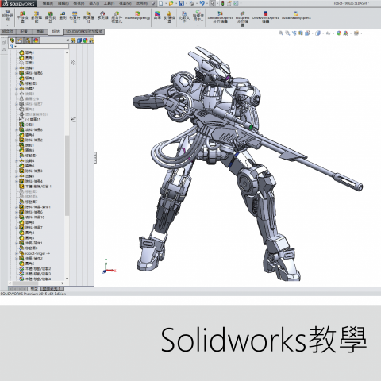Click scroll-down arrow of feature tree

(67, 279)
